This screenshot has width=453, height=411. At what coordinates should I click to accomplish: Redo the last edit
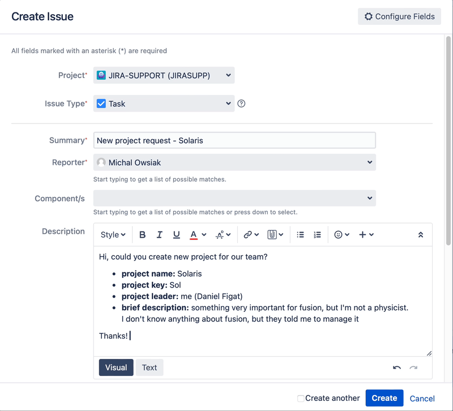[x=413, y=367]
